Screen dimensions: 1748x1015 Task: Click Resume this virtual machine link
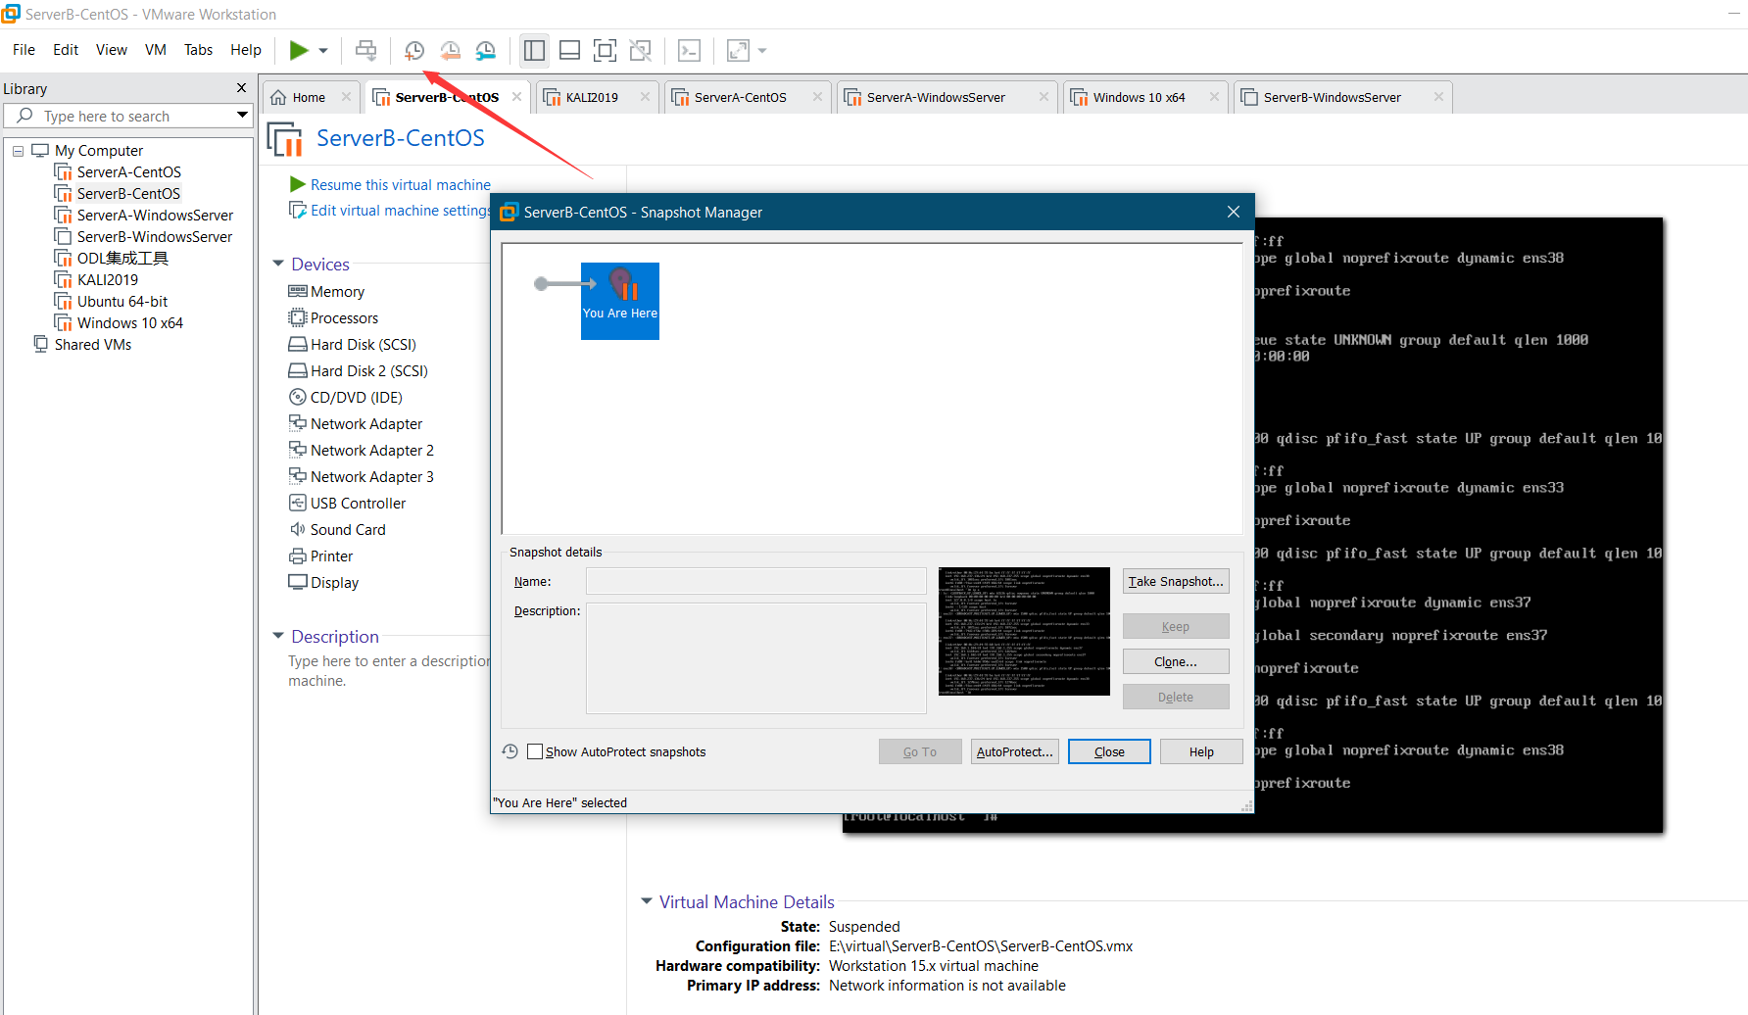pyautogui.click(x=400, y=184)
